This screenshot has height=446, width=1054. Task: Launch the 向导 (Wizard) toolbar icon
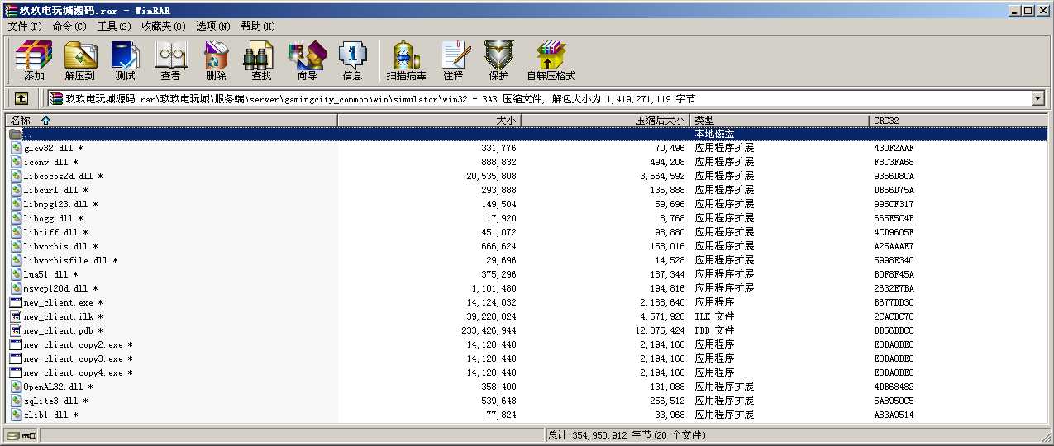[x=307, y=60]
